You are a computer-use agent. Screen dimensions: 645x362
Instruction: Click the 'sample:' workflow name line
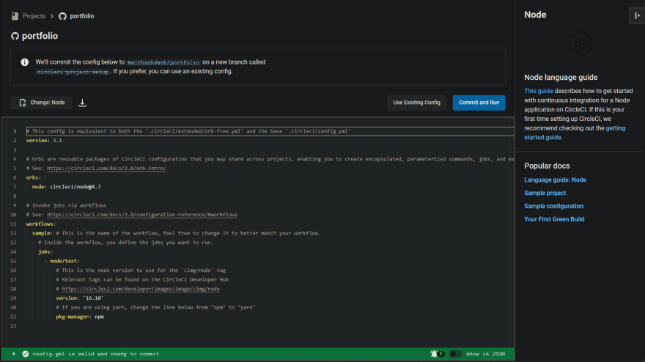pos(43,233)
